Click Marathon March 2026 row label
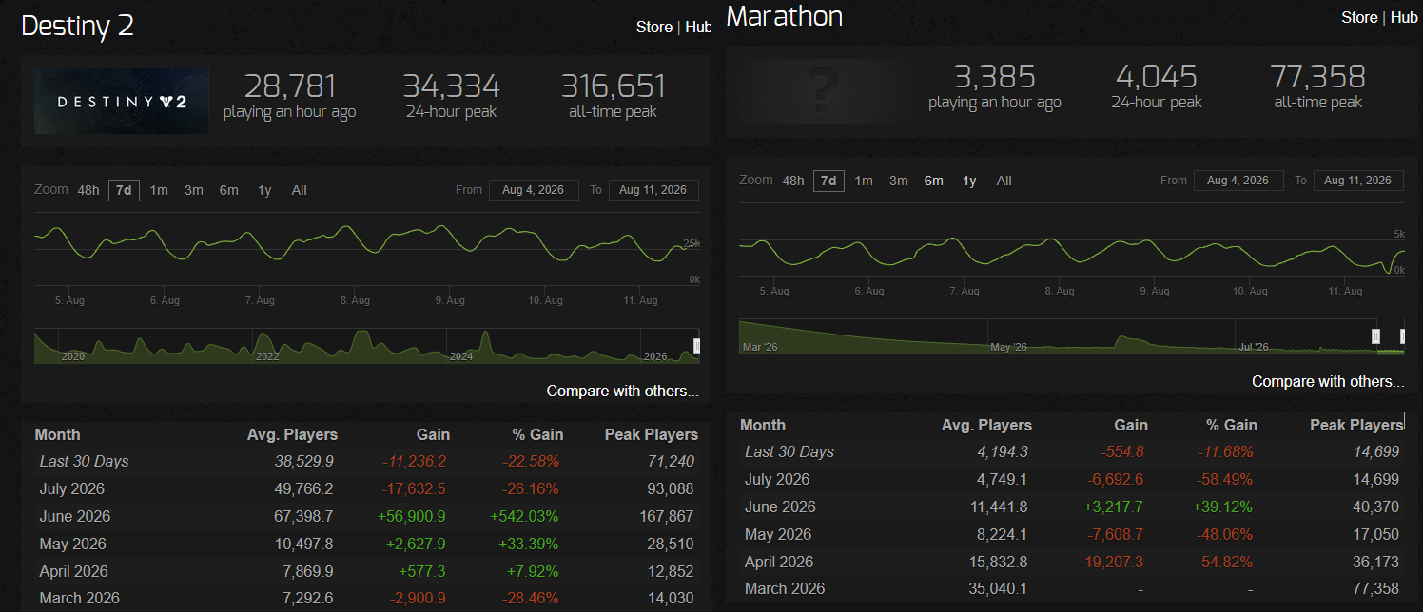 tap(785, 588)
